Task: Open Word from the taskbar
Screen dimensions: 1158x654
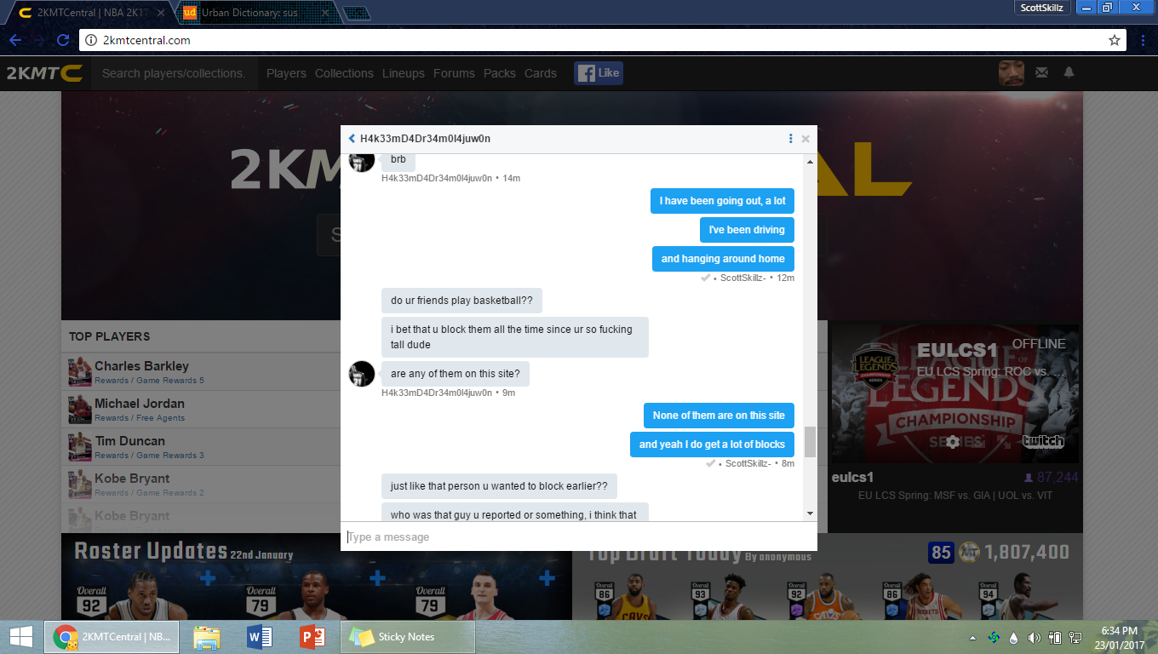Action: point(259,637)
